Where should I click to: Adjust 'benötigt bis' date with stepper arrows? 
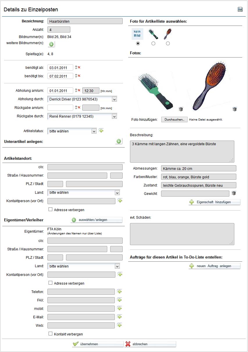pos(76,76)
